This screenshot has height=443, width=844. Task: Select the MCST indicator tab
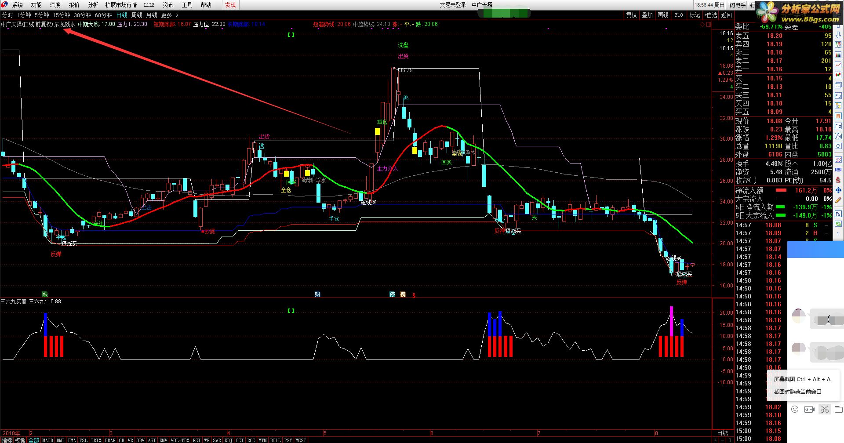click(x=301, y=440)
